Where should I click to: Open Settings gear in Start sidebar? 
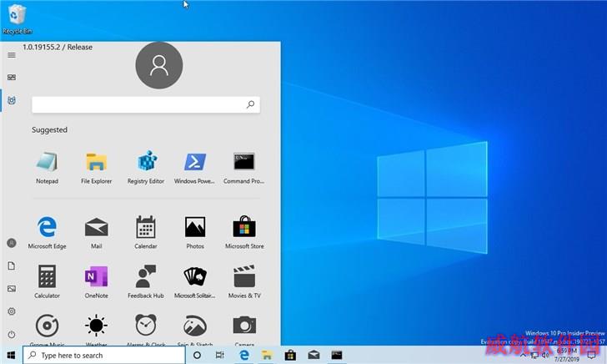(x=12, y=311)
